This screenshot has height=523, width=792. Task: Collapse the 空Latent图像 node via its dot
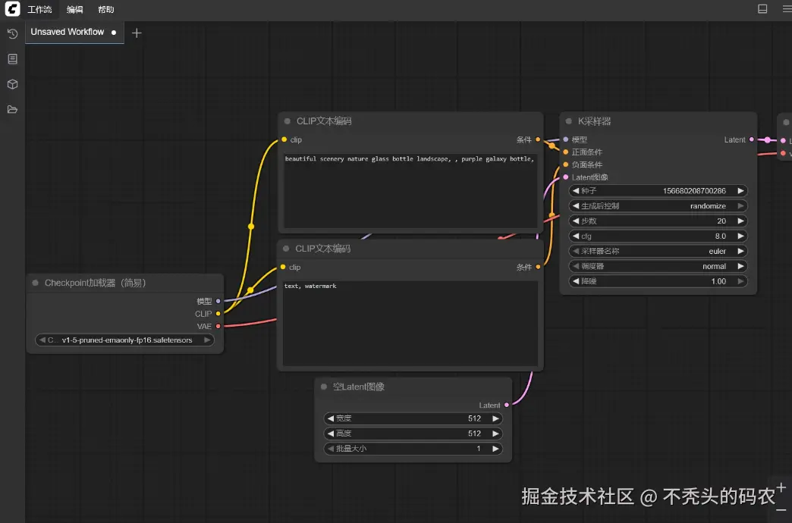[324, 387]
